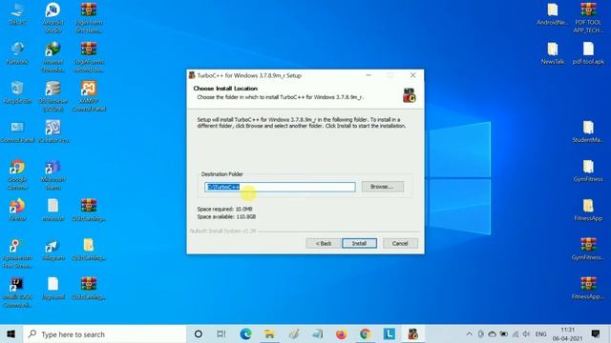
Task: Select the Apowersoft Free Screen recorder shortcut
Action: pyautogui.click(x=17, y=253)
